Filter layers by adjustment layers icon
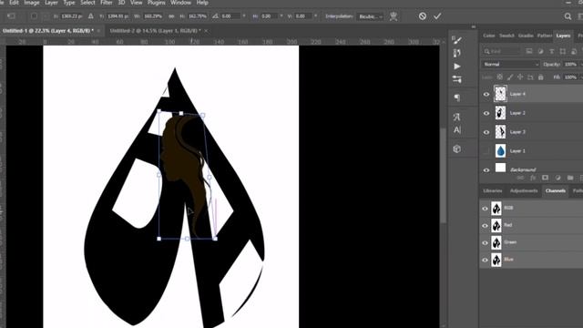This screenshot has width=583, height=328. (540, 51)
